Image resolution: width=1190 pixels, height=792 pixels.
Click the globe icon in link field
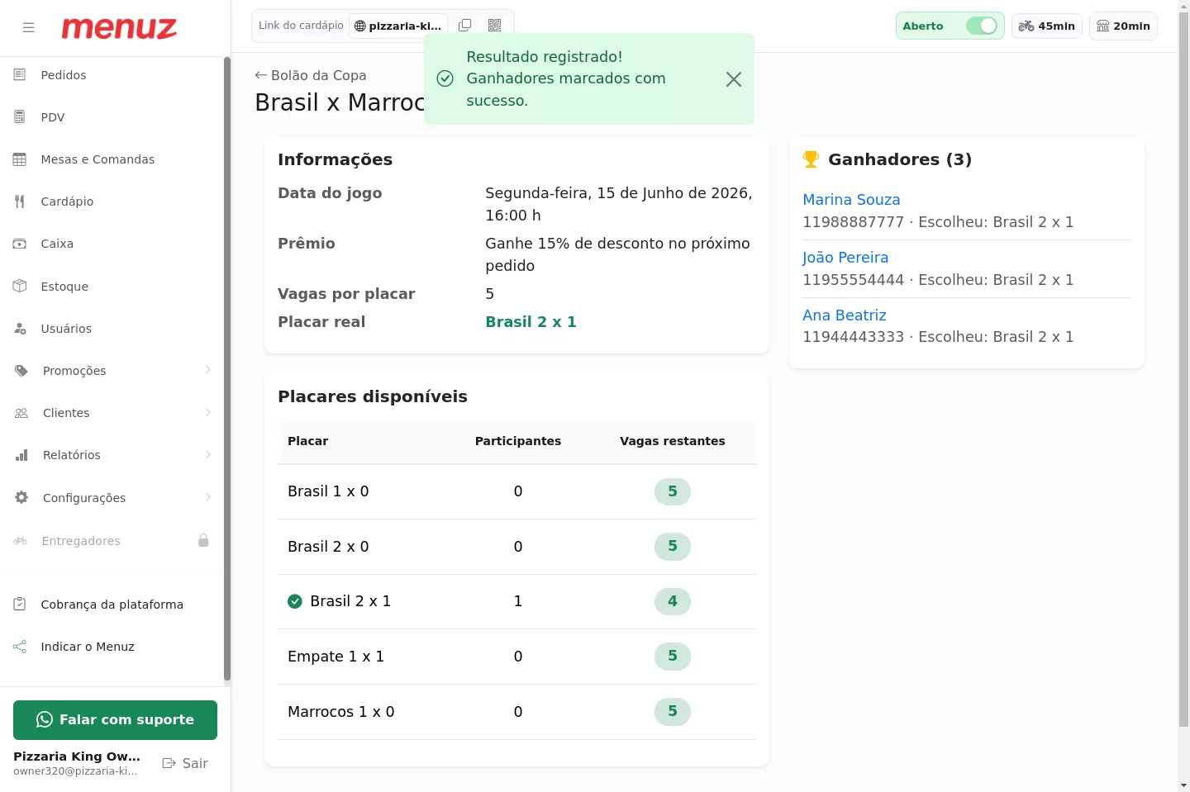pyautogui.click(x=360, y=26)
